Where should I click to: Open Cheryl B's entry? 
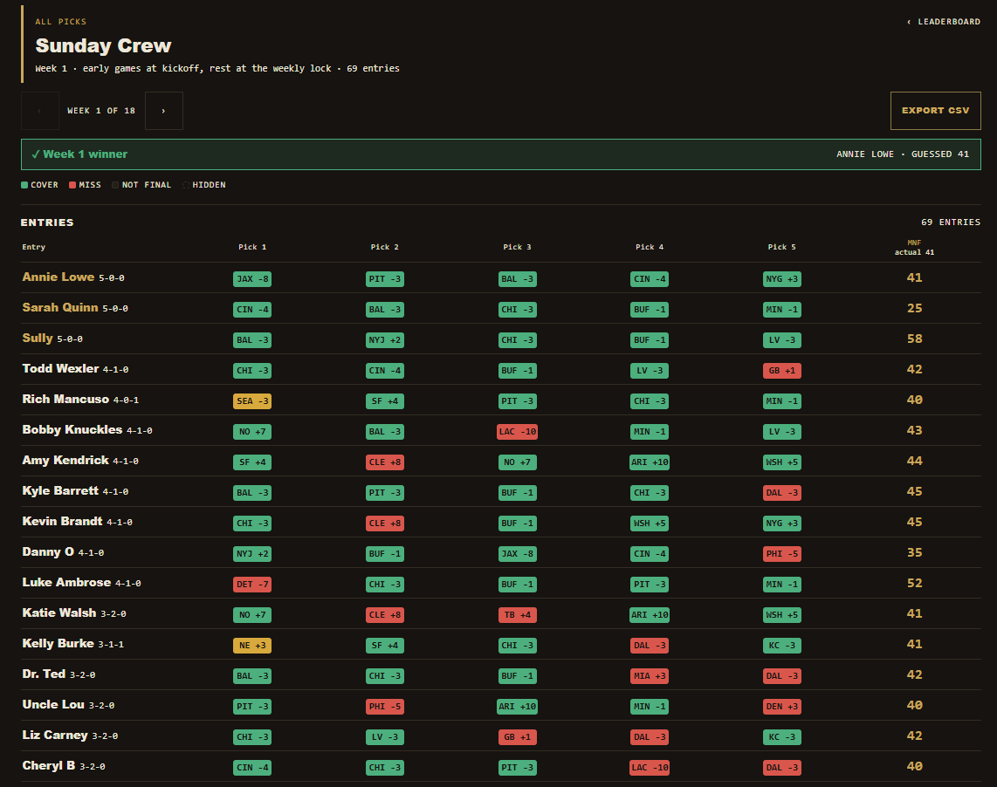[x=48, y=765]
